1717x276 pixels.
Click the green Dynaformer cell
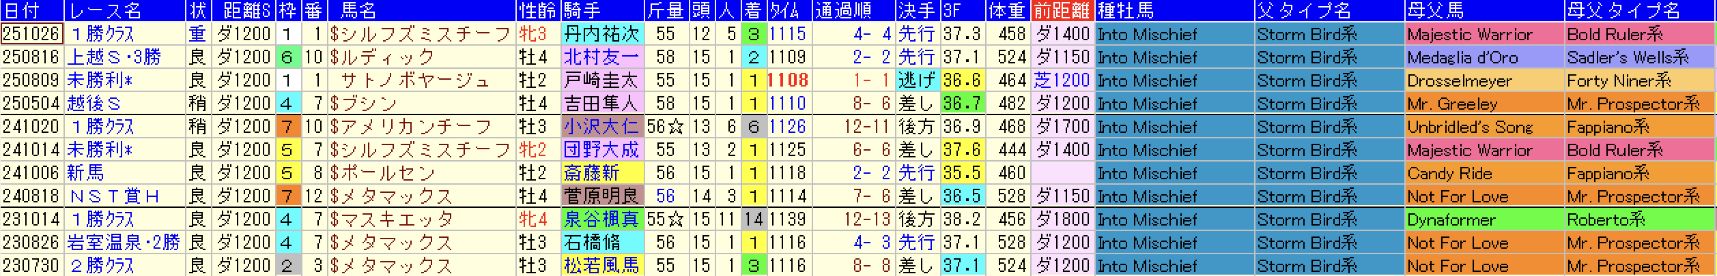[x=1484, y=219]
